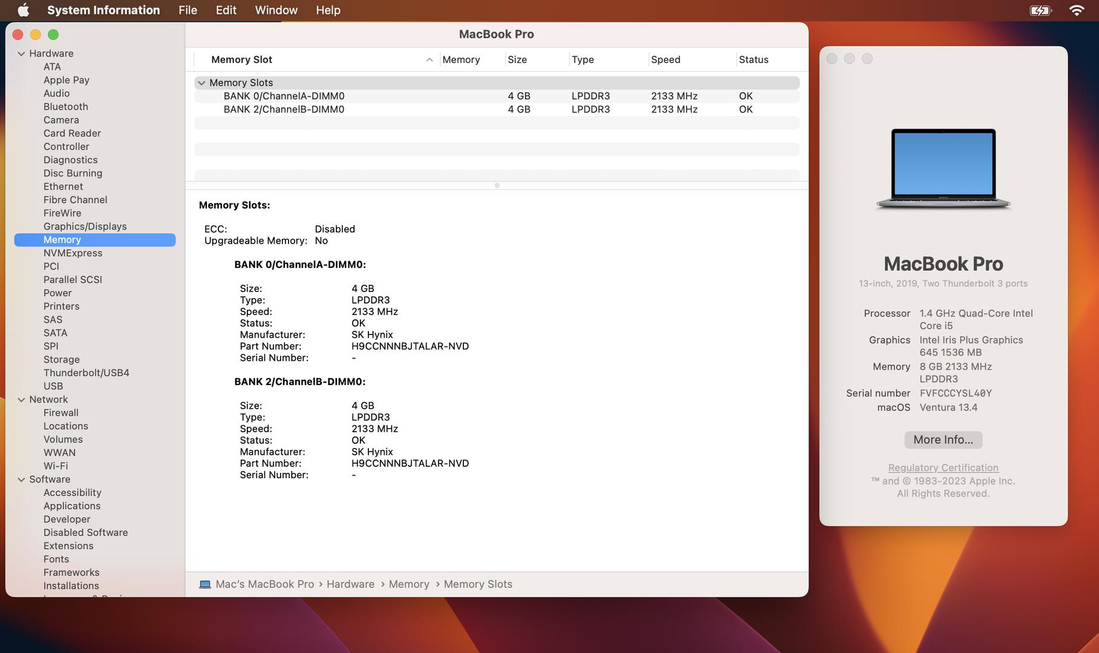The height and width of the screenshot is (653, 1099).
Task: Click the serial number FVFCCCYSL40Y
Action: (x=956, y=393)
